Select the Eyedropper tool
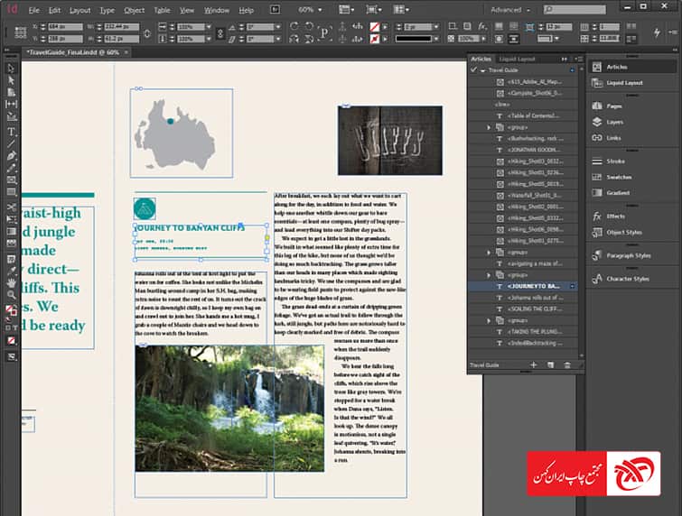682x516 pixels. coord(11,271)
